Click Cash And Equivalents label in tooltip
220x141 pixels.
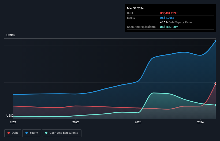(141, 27)
